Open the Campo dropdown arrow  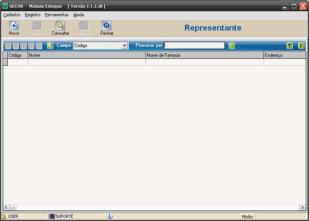click(124, 45)
